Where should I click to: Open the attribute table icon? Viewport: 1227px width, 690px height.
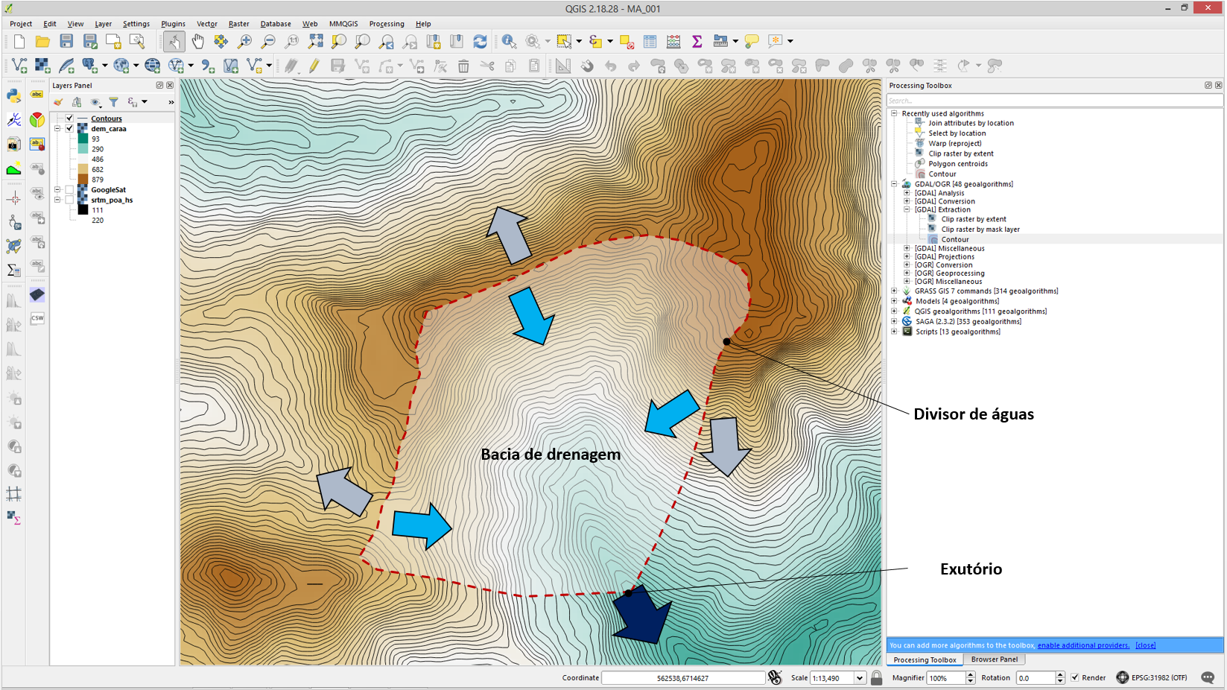click(650, 42)
